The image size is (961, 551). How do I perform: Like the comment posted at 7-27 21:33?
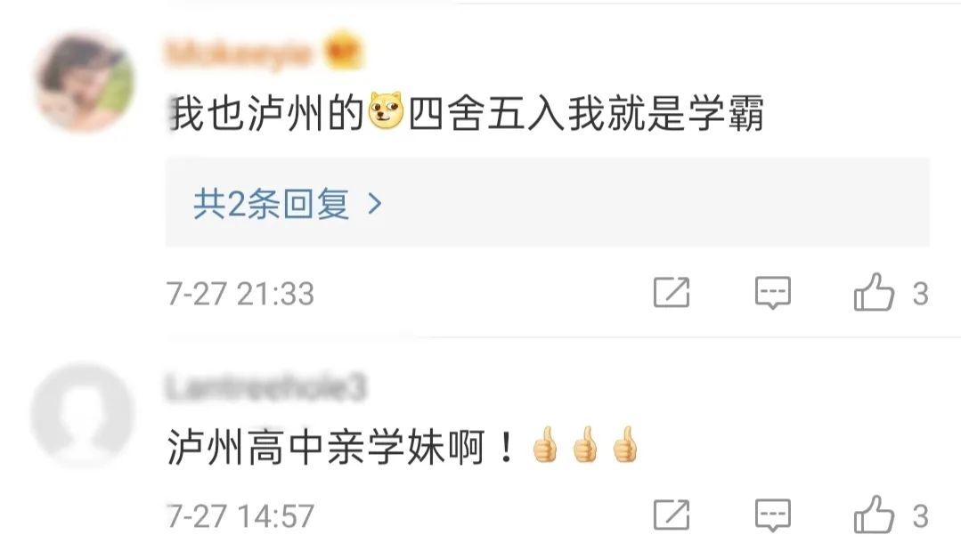coord(874,292)
